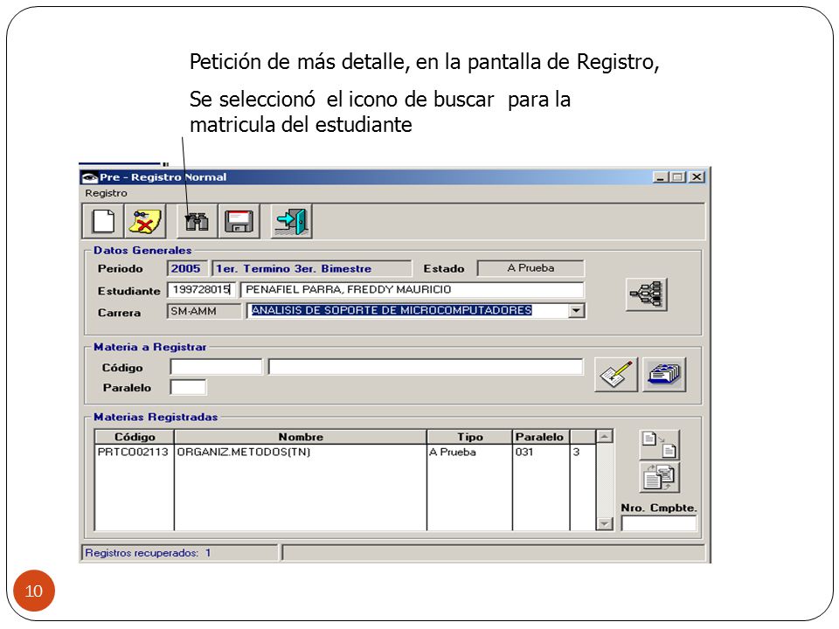Viewport: 839px width, 629px height.
Task: Click the ORGANIZ.METODOS(TN) cell
Action: [x=300, y=452]
